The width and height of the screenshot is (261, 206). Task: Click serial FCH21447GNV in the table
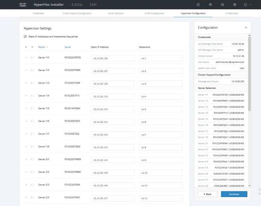click(72, 108)
